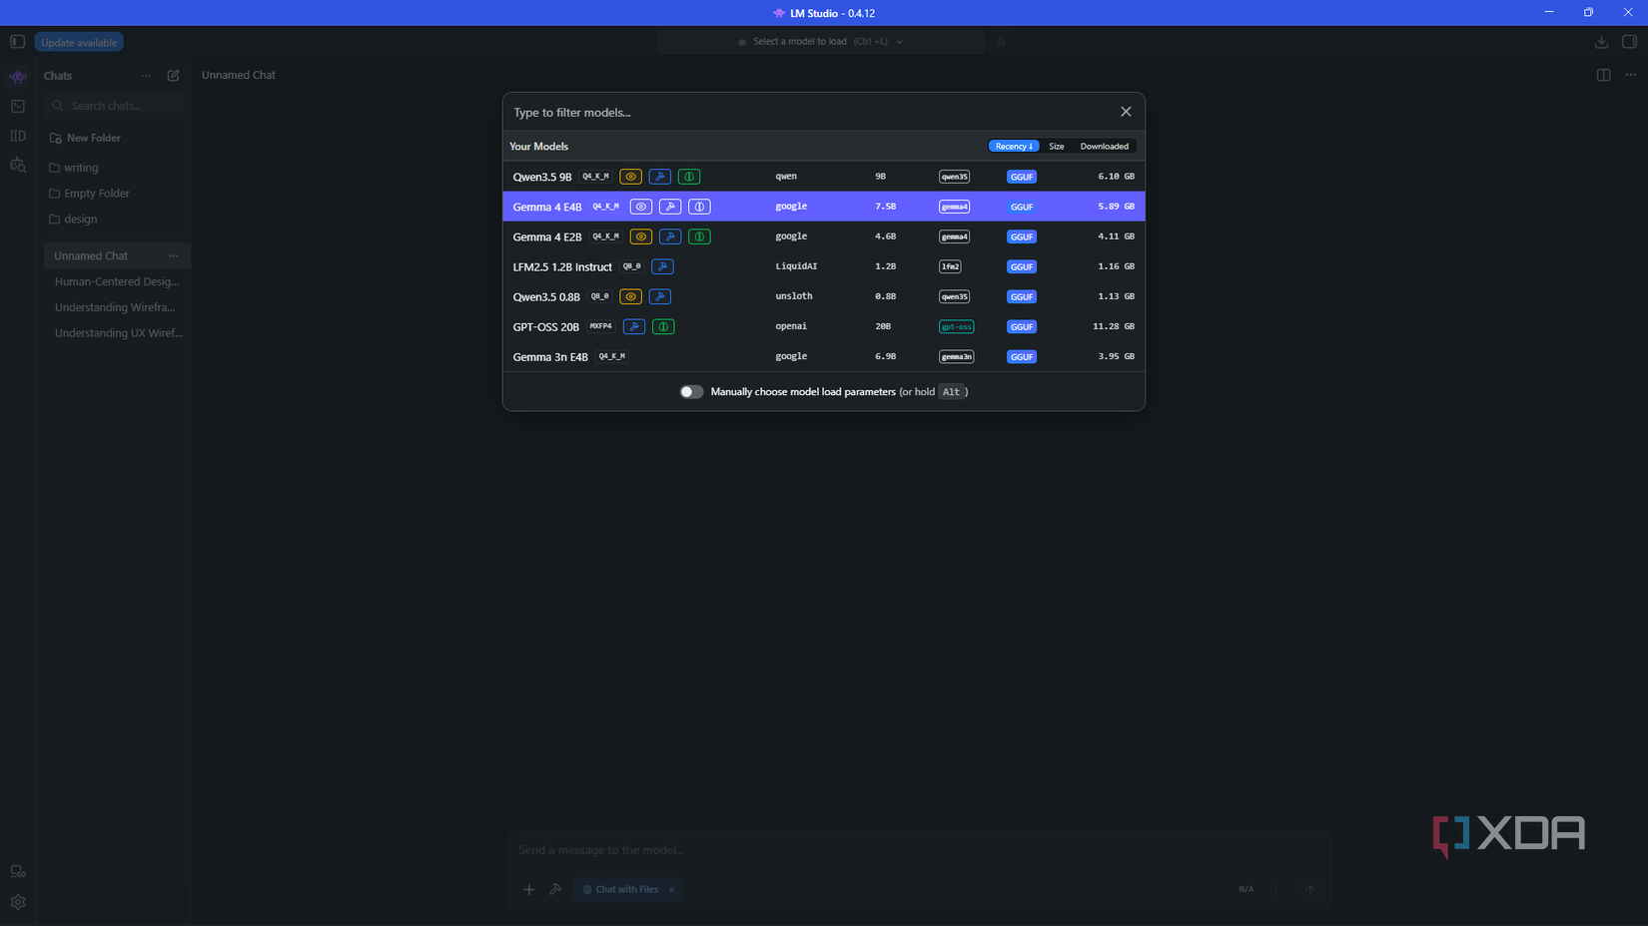Open the My Models icon in left rail
This screenshot has height=926, width=1648.
point(18,136)
